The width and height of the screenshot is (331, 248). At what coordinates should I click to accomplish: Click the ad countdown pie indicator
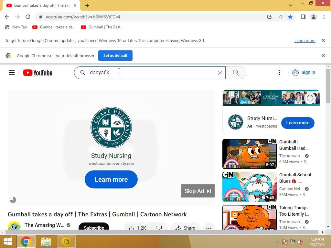click(13, 200)
